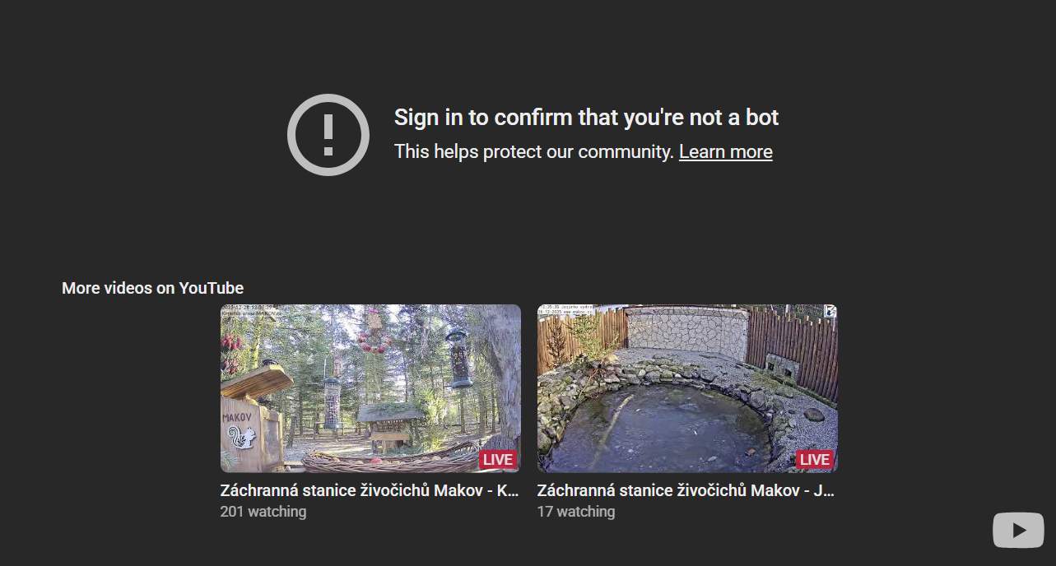
Task: Click the 'Sign in to confirm that you're not a bot' heading
Action: click(x=586, y=118)
